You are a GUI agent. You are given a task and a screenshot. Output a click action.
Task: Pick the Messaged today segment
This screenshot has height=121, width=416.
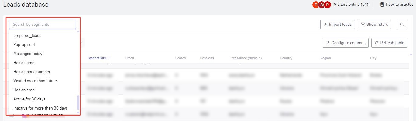[28, 54]
